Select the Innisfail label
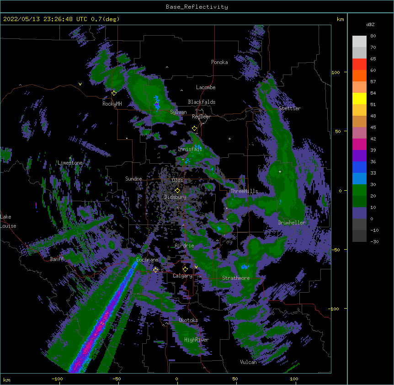Screen dimensions: 394x385 pos(190,149)
